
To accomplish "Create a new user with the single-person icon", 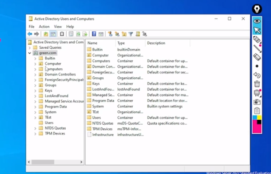I will coord(110,34).
